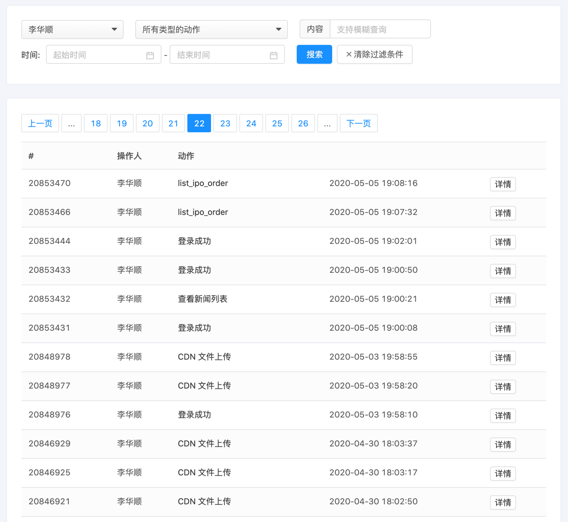The width and height of the screenshot is (568, 522).
Task: Click timestamp 2020-04-30 18:02:50
Action: [373, 502]
